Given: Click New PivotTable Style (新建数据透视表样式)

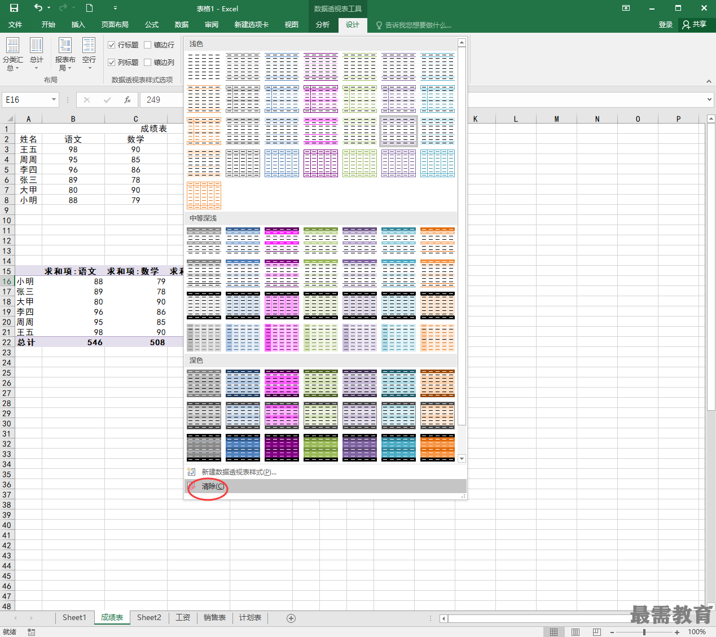Looking at the screenshot, I should (325, 472).
